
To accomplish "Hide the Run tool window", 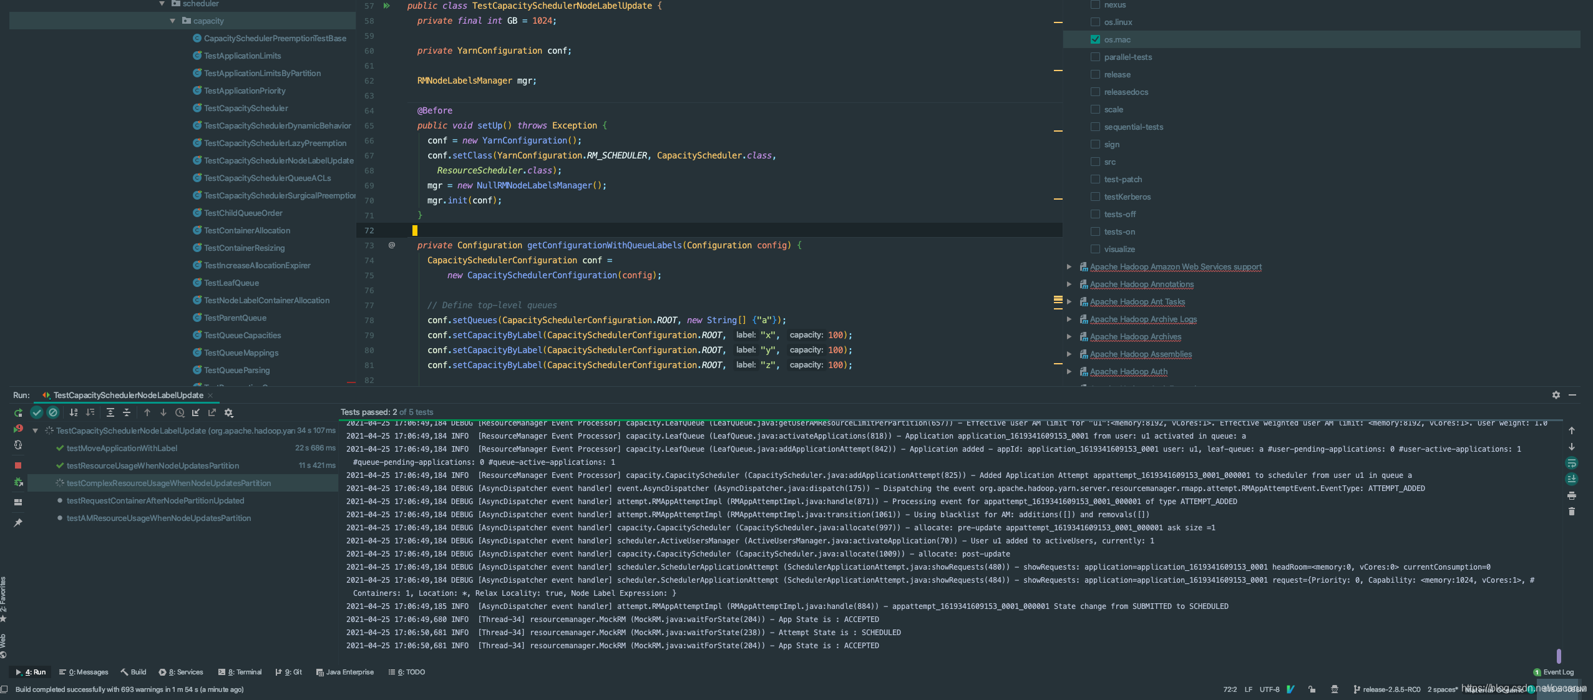I will [1572, 395].
